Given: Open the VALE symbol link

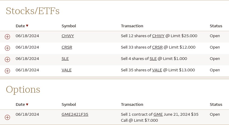Looking at the screenshot, I should (x=67, y=70).
